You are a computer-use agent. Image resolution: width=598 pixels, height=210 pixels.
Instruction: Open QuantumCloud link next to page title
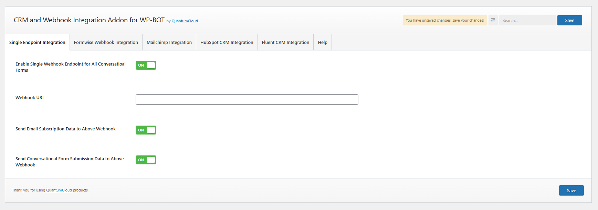coord(185,21)
